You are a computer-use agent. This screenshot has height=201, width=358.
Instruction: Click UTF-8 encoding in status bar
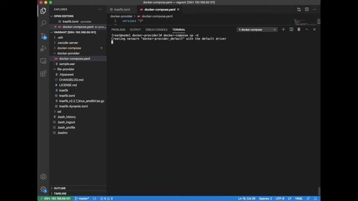(280, 199)
